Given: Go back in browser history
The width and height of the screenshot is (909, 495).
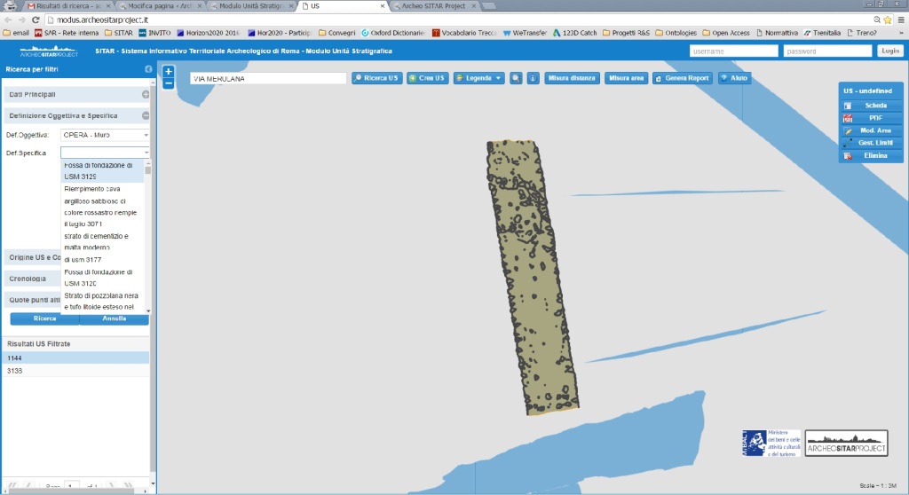Looking at the screenshot, I should pyautogui.click(x=8, y=20).
